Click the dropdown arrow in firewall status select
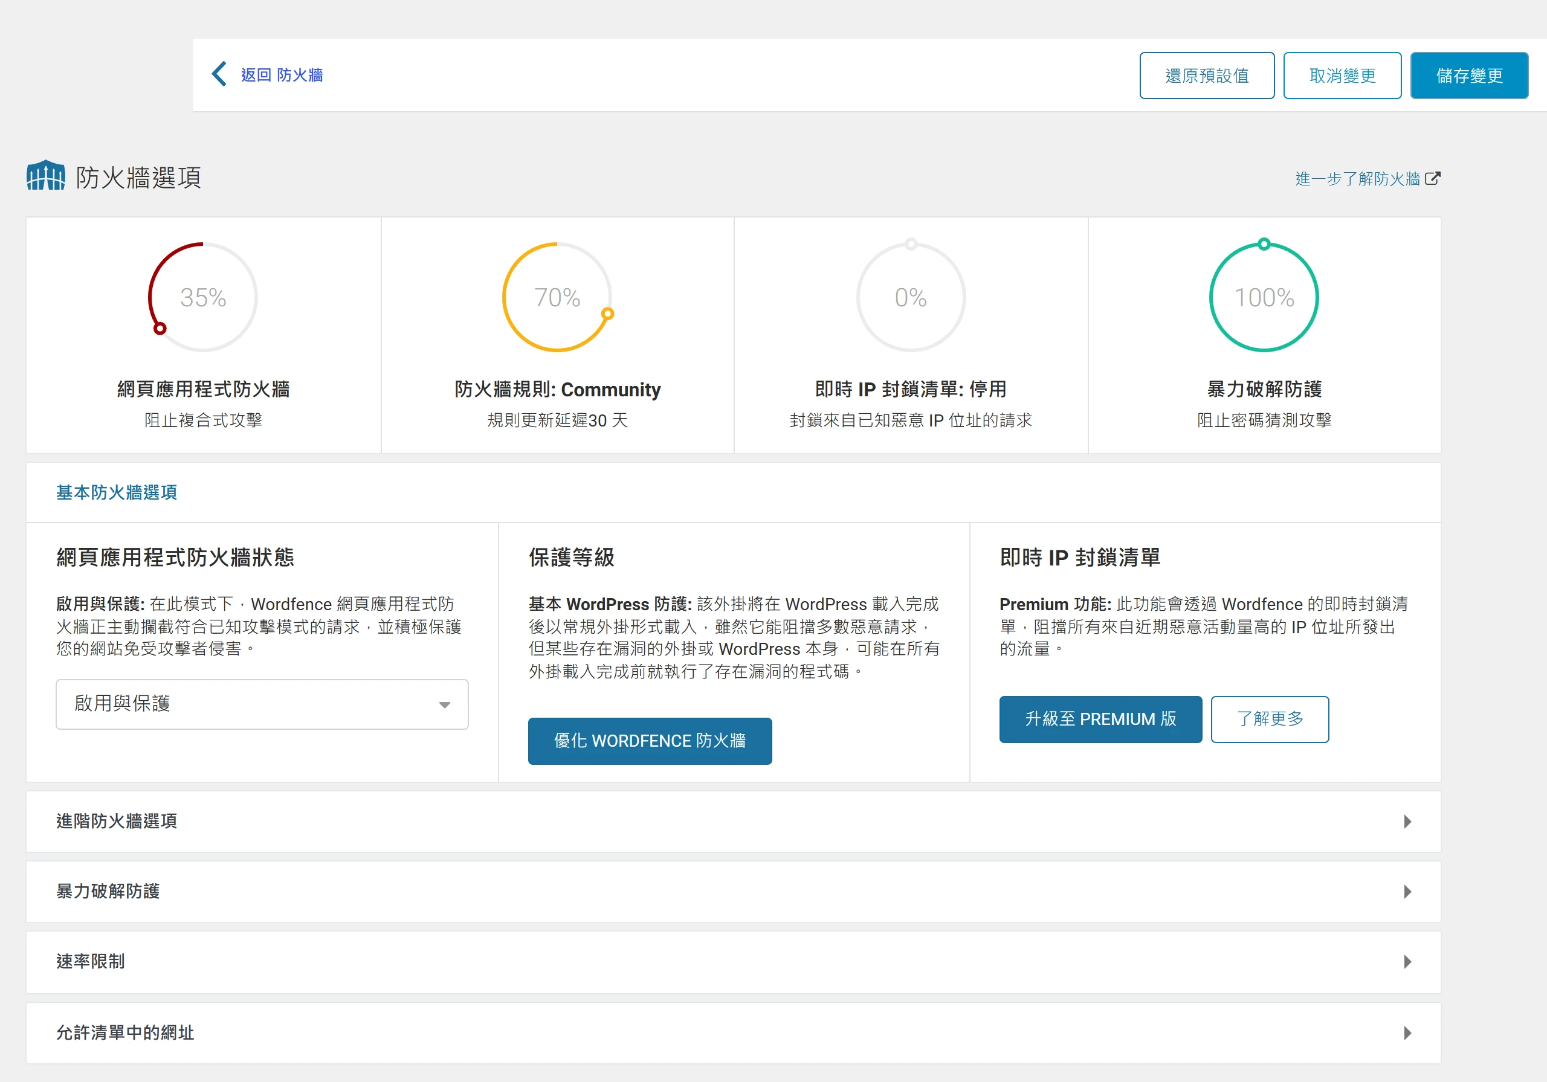Image resolution: width=1547 pixels, height=1082 pixels. pyautogui.click(x=445, y=704)
